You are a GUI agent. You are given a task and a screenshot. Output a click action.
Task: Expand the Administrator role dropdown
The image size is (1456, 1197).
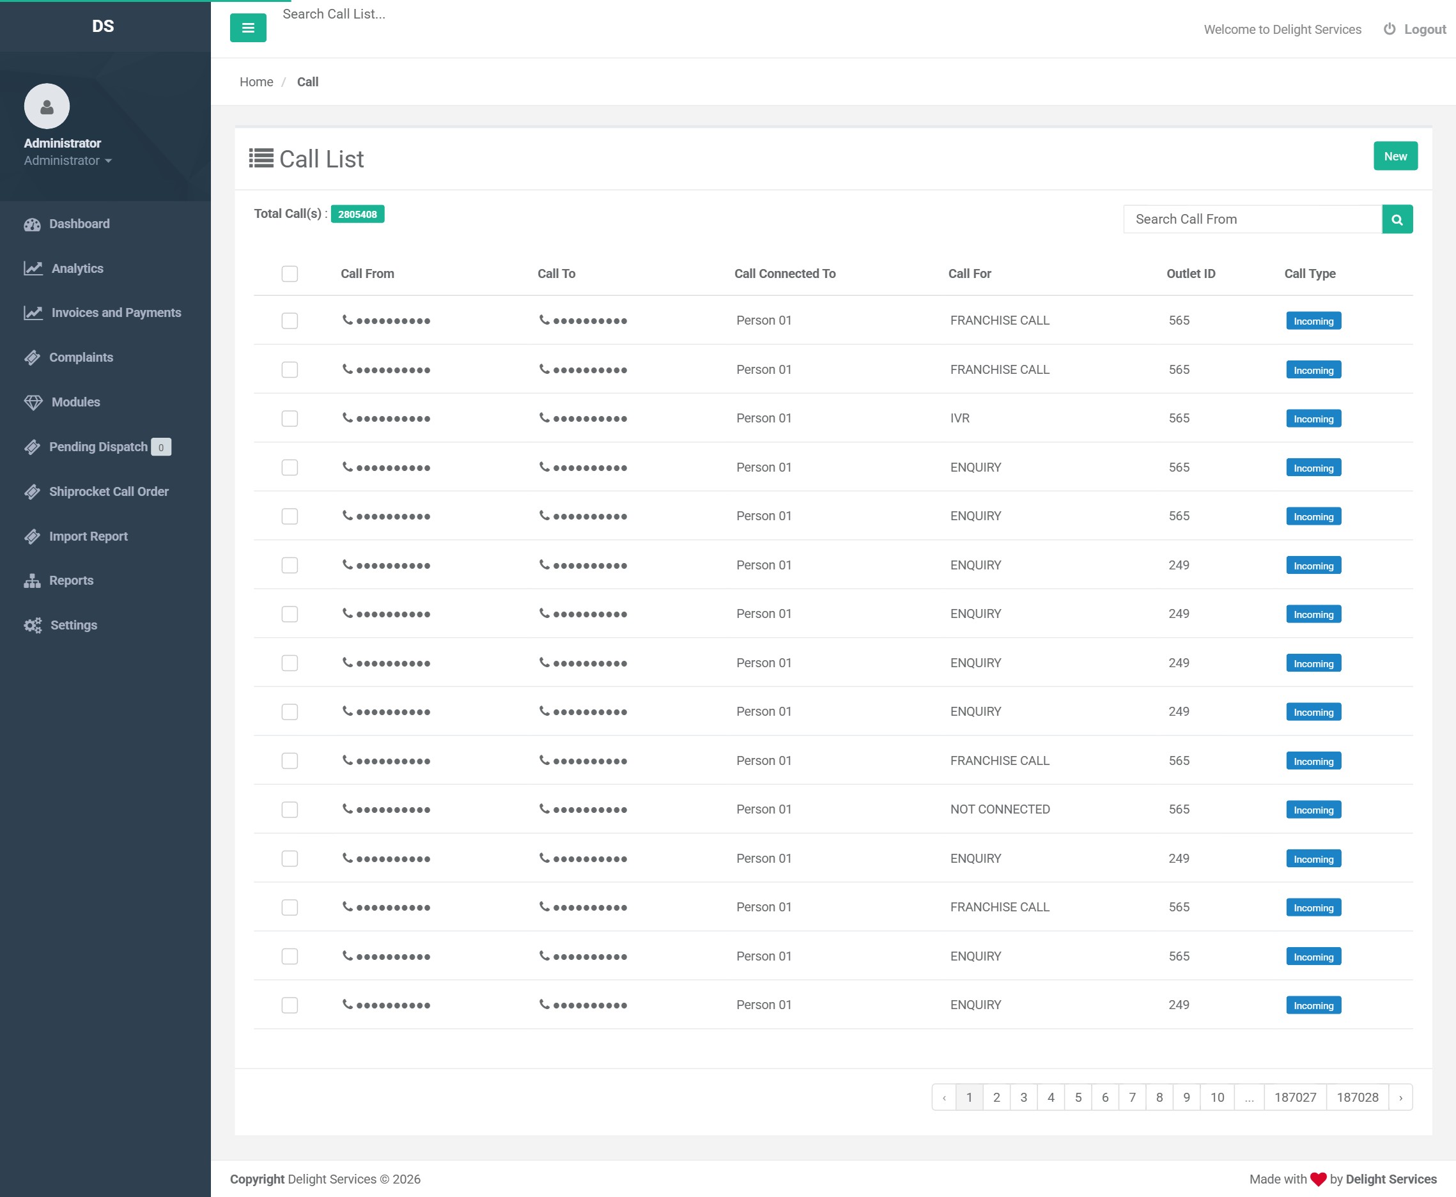click(68, 160)
